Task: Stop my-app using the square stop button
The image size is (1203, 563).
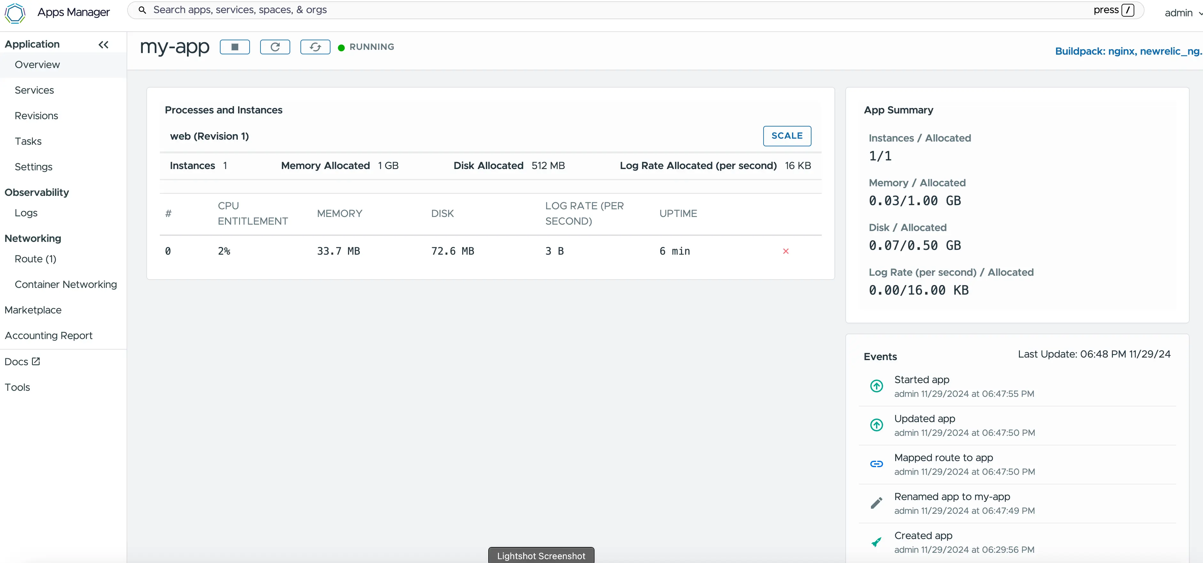Action: coord(235,47)
